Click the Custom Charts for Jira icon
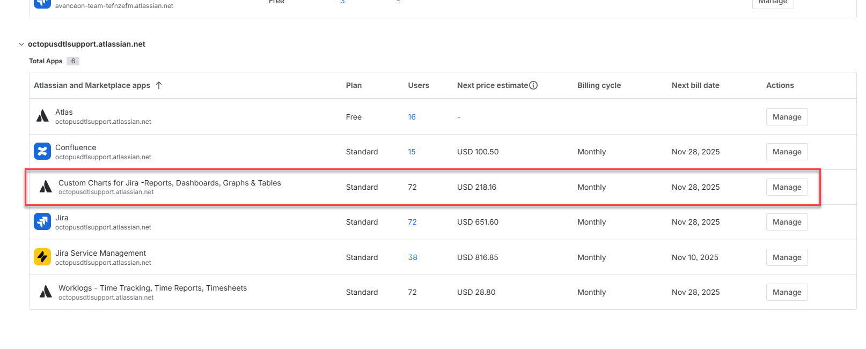Screen dimensions: 866x349 pyautogui.click(x=46, y=187)
